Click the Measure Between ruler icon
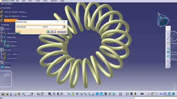Image resolution: width=177 pixels, height=99 pixels. (x=127, y=94)
